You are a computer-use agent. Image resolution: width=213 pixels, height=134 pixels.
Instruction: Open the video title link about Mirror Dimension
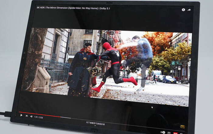pos(73,8)
